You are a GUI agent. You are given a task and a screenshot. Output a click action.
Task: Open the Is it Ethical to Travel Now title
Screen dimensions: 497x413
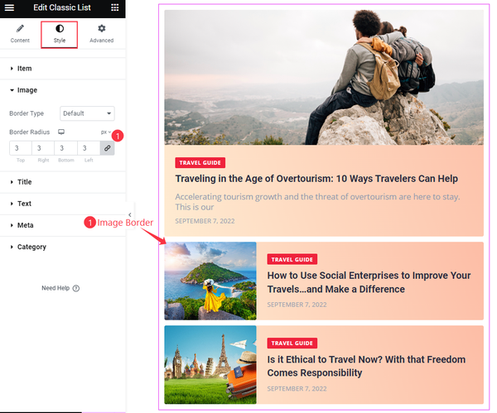pyautogui.click(x=366, y=366)
